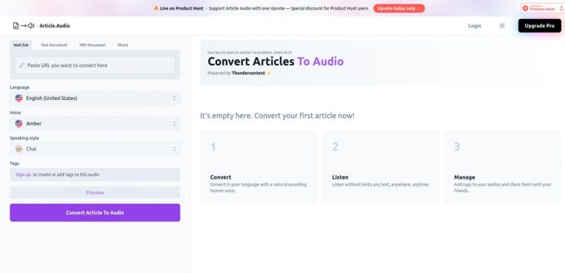Viewport: 565px width, 273px height.
Task: Click the 'Tags' label
Action: pos(15,163)
